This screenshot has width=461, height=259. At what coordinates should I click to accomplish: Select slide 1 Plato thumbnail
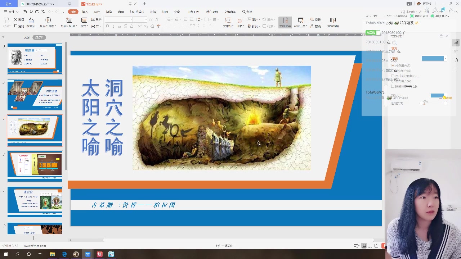[35, 59]
